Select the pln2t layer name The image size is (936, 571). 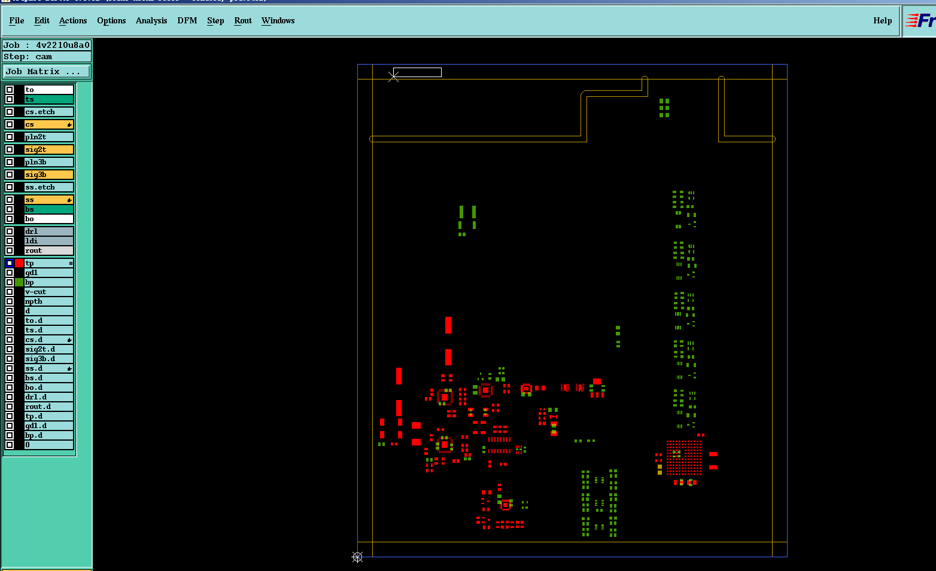point(49,137)
